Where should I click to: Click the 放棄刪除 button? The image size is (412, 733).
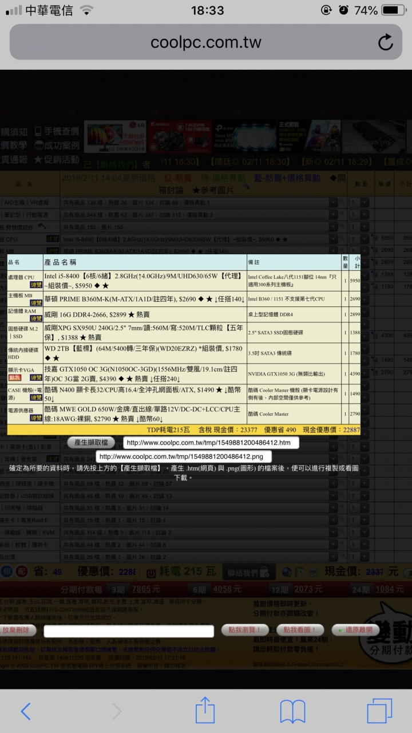pos(18,630)
